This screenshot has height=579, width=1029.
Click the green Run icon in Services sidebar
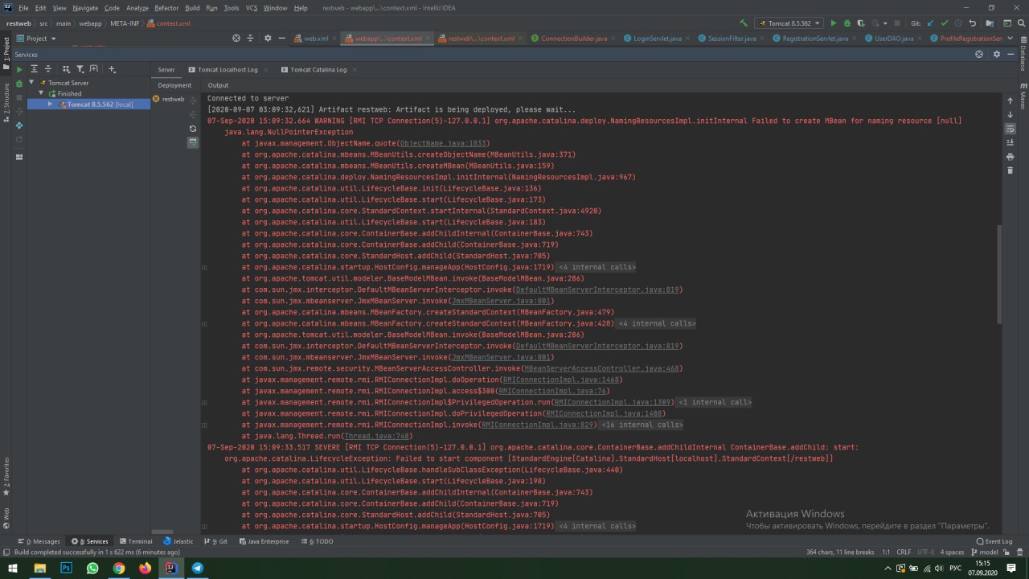pos(19,69)
